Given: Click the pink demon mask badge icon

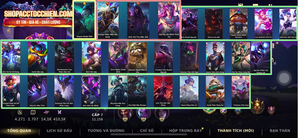Looking at the screenshot, I should [x=271, y=110].
